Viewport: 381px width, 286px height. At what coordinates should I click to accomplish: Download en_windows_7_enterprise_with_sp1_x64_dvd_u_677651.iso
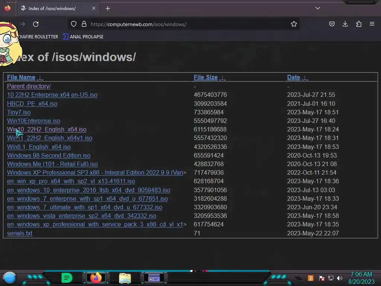tap(87, 198)
